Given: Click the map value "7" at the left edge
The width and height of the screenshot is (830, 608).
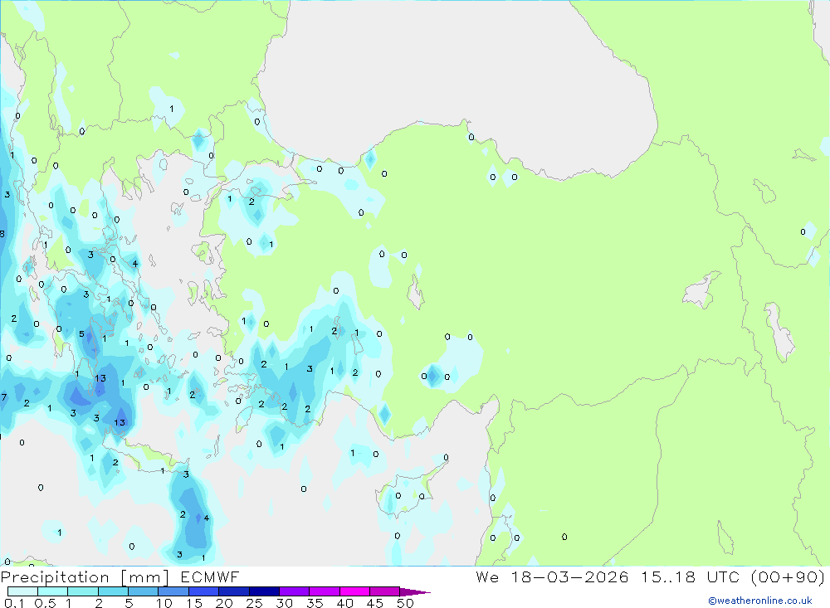Looking at the screenshot, I should (3, 396).
